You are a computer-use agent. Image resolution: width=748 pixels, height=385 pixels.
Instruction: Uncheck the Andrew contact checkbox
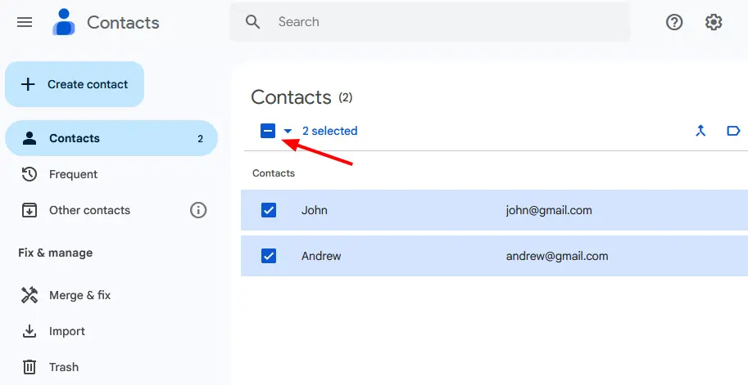pyautogui.click(x=269, y=256)
